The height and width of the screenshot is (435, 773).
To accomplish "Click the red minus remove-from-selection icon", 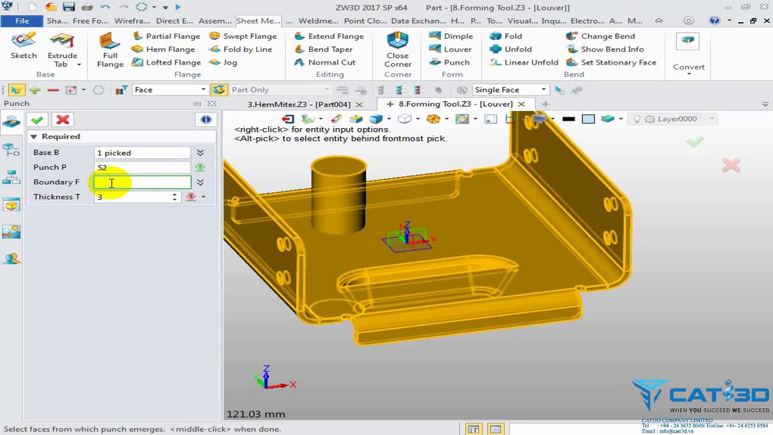I will 53,90.
